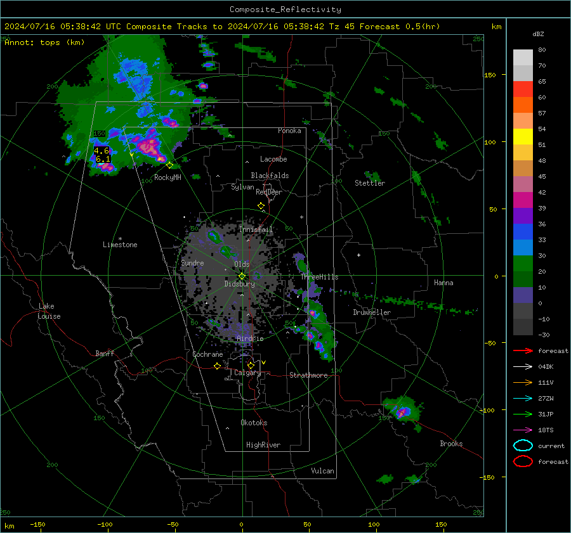Image resolution: width=571 pixels, height=533 pixels.
Task: Click the cyan 27ZW arrow symbol
Action: point(523,399)
